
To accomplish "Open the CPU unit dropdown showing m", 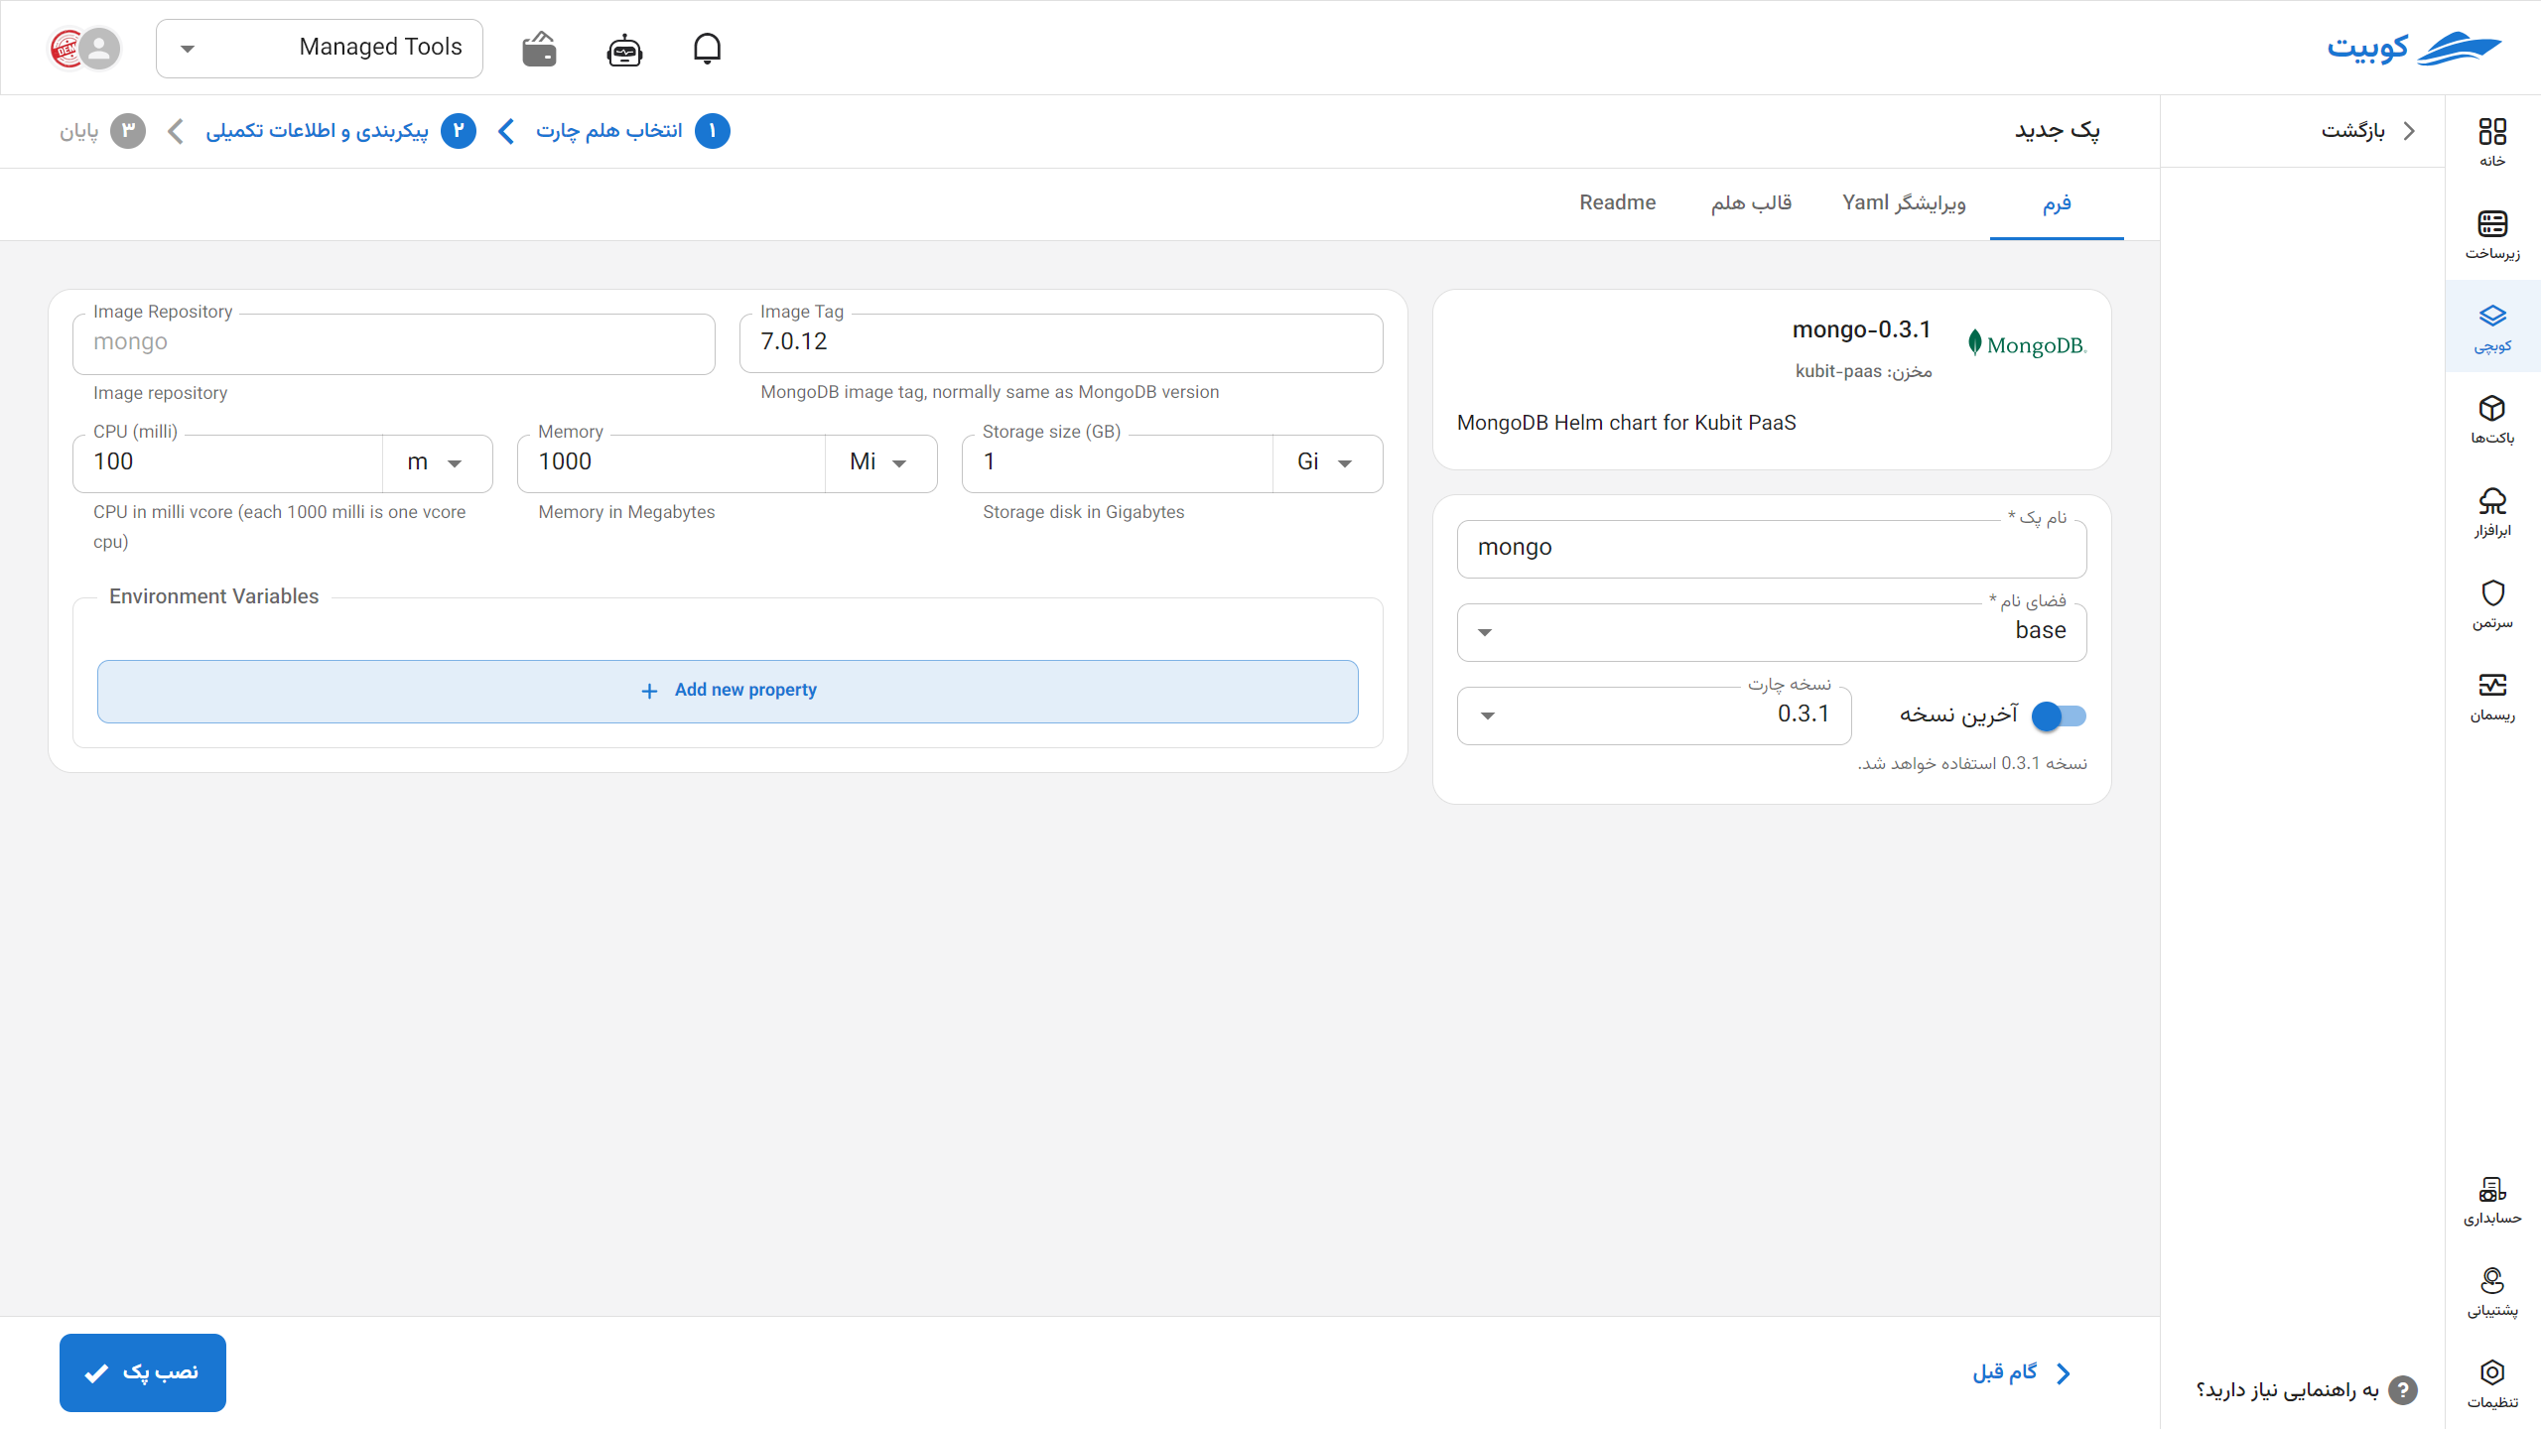I will (437, 462).
